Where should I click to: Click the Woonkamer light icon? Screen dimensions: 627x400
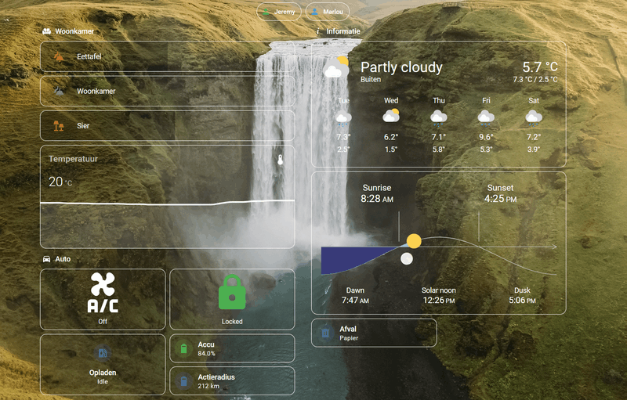click(59, 91)
